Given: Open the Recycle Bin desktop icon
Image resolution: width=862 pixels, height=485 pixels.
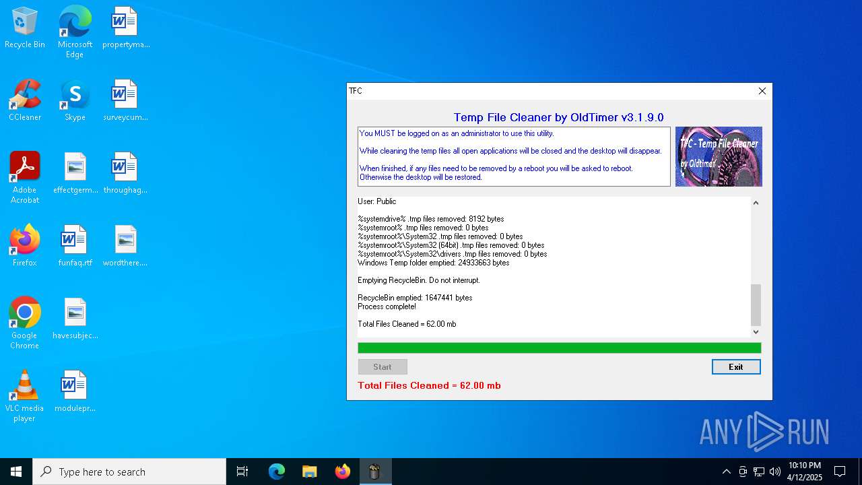Looking at the screenshot, I should coord(25,28).
